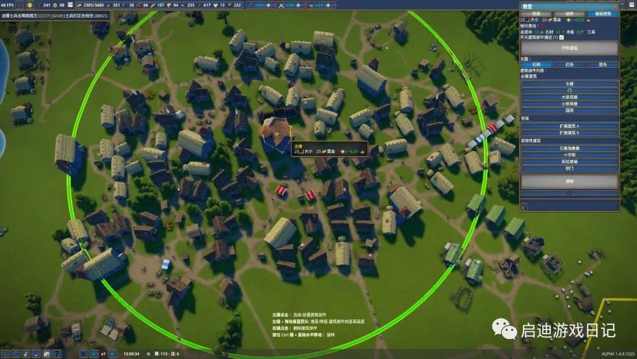The image size is (637, 359).
Task: Select the 小型塔楼 building part
Action: 570,104
